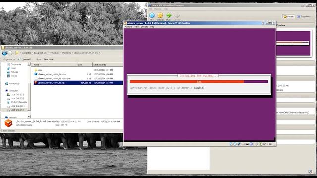The image size is (317, 178).
Task: Switch to Details view in VirtualBox Manager
Action: [x=288, y=16]
